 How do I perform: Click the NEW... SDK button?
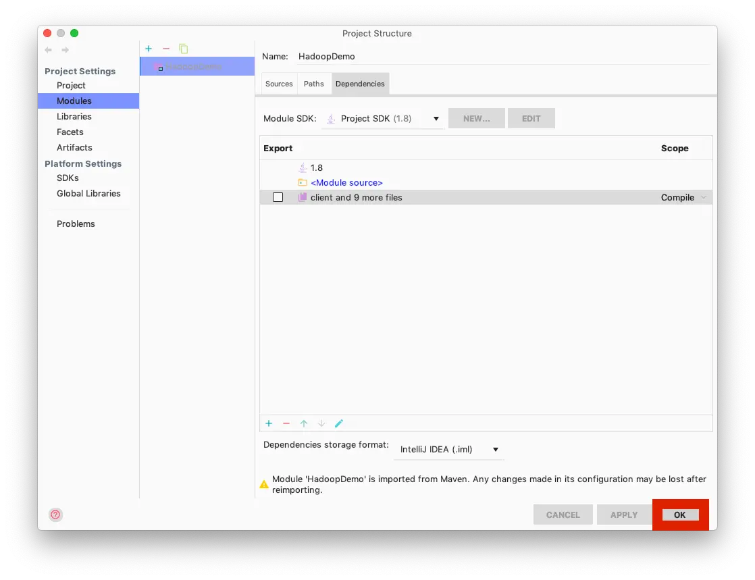(x=477, y=118)
